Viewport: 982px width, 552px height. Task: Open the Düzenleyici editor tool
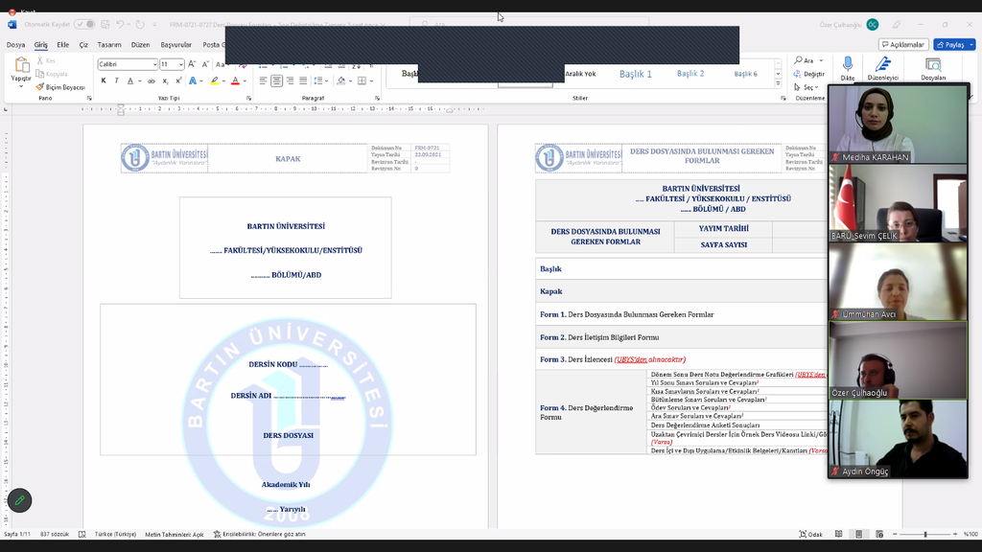pyautogui.click(x=883, y=67)
